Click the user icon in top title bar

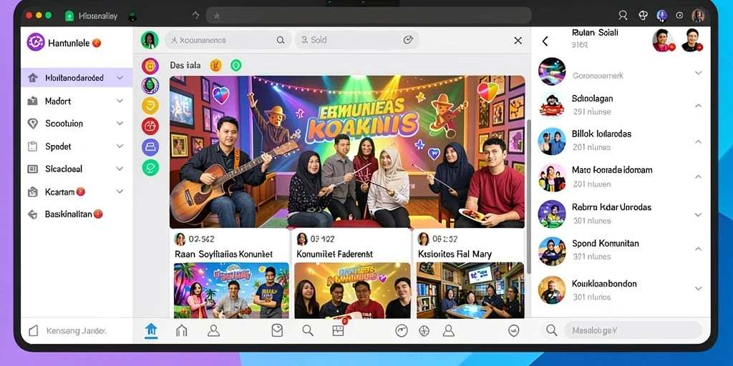point(623,16)
